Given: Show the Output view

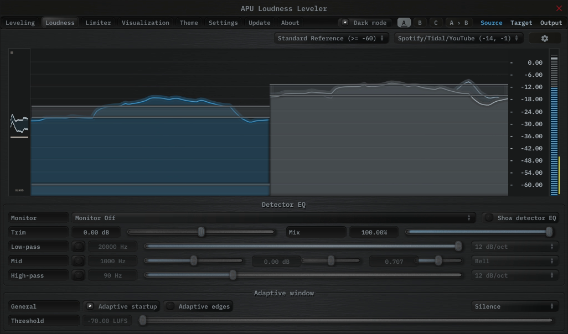Looking at the screenshot, I should click(x=551, y=23).
